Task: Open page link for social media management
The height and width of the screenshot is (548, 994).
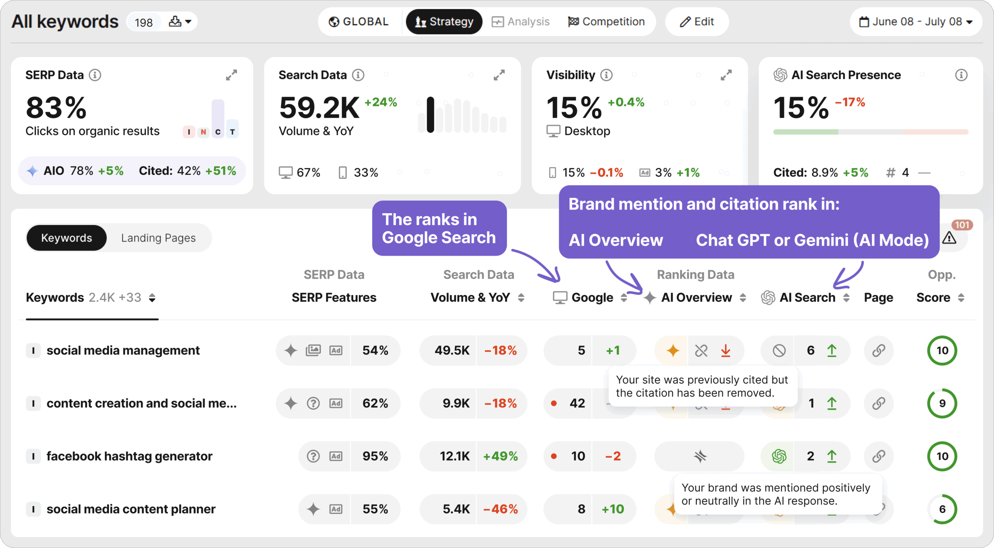Action: pos(879,351)
